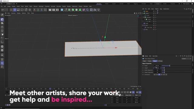Click search icon in Object Manager
The image size is (194, 109).
pos(185,9)
